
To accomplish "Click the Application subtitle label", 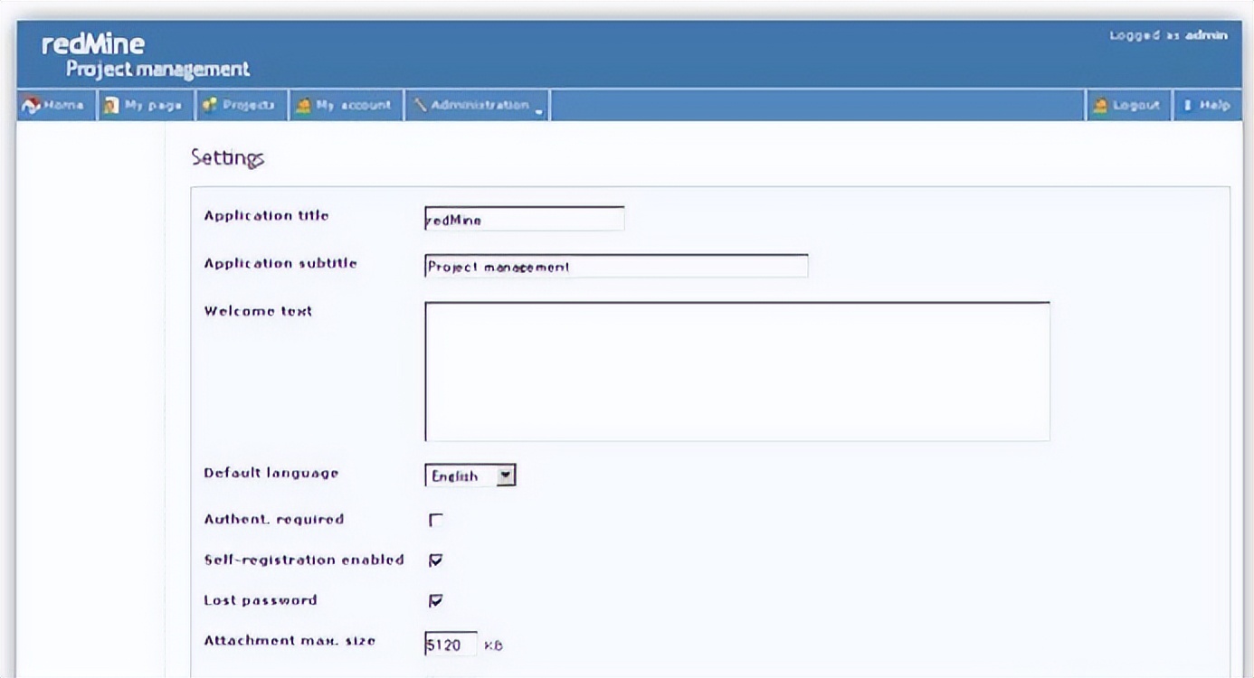I will [x=280, y=263].
